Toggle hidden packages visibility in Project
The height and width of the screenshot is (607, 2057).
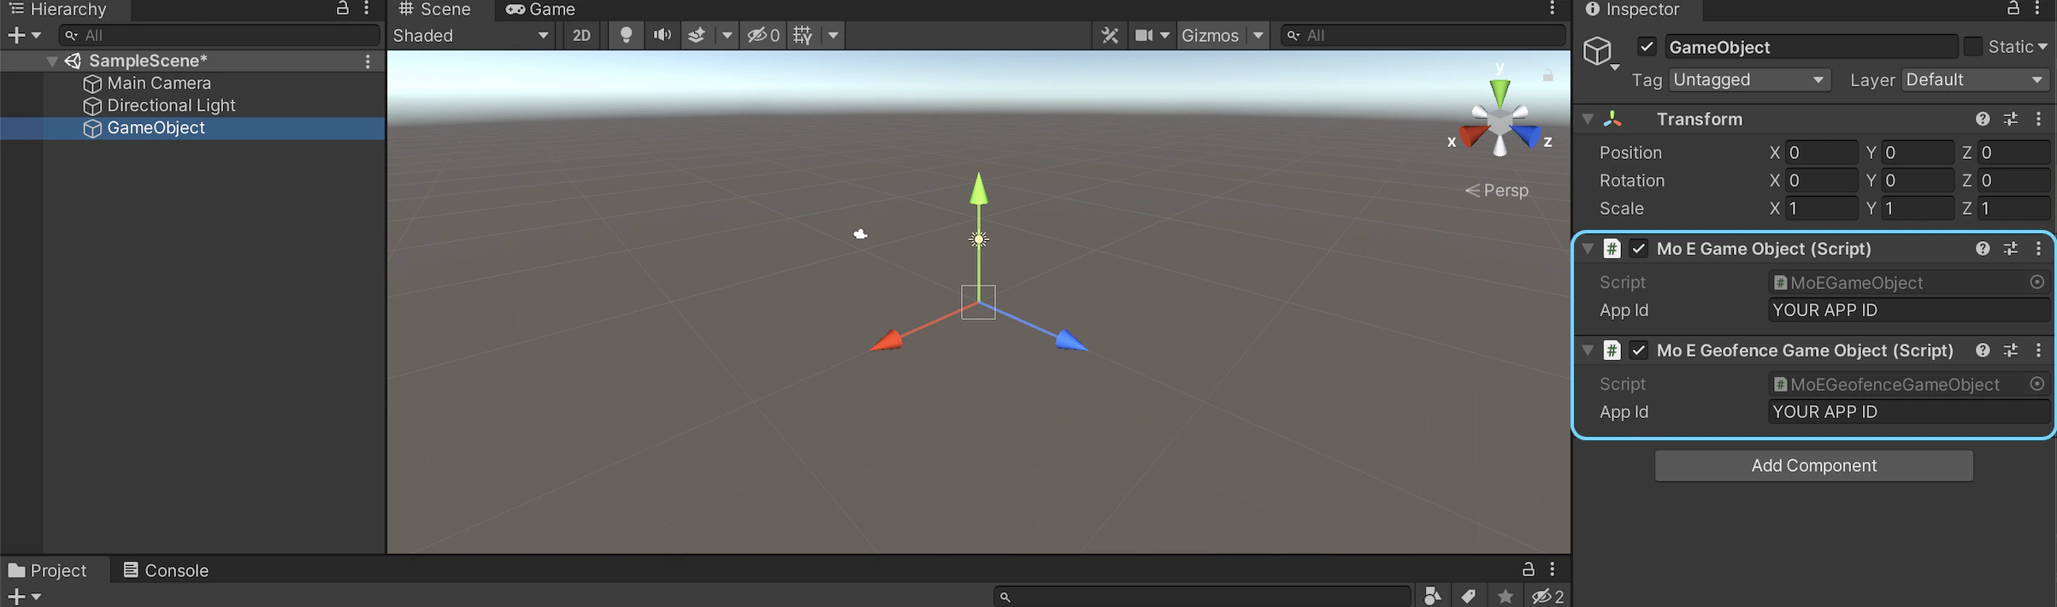pos(1548,596)
